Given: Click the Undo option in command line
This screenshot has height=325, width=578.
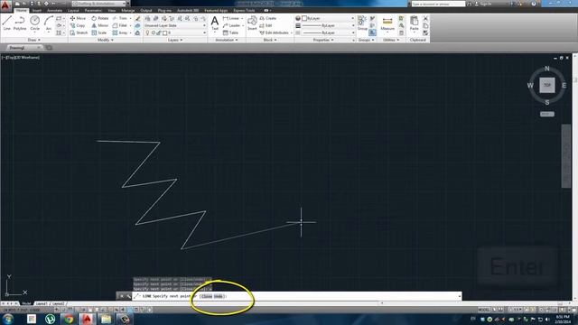Looking at the screenshot, I should tap(219, 296).
